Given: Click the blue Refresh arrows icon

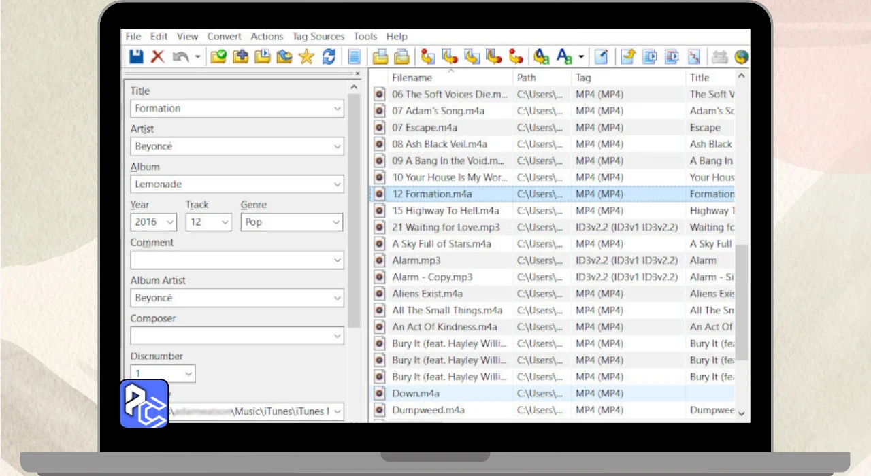Looking at the screenshot, I should (x=329, y=56).
